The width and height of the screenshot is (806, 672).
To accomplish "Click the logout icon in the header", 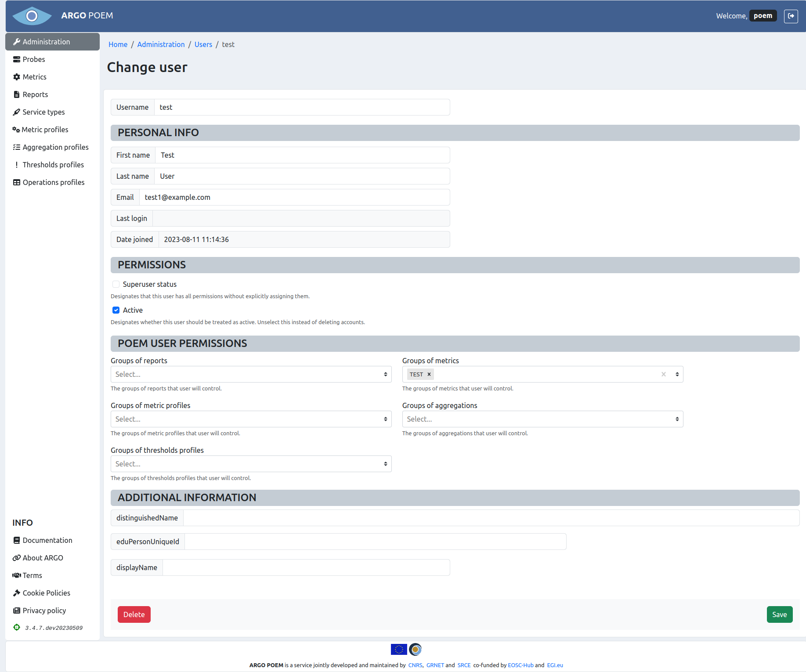I will [791, 16].
